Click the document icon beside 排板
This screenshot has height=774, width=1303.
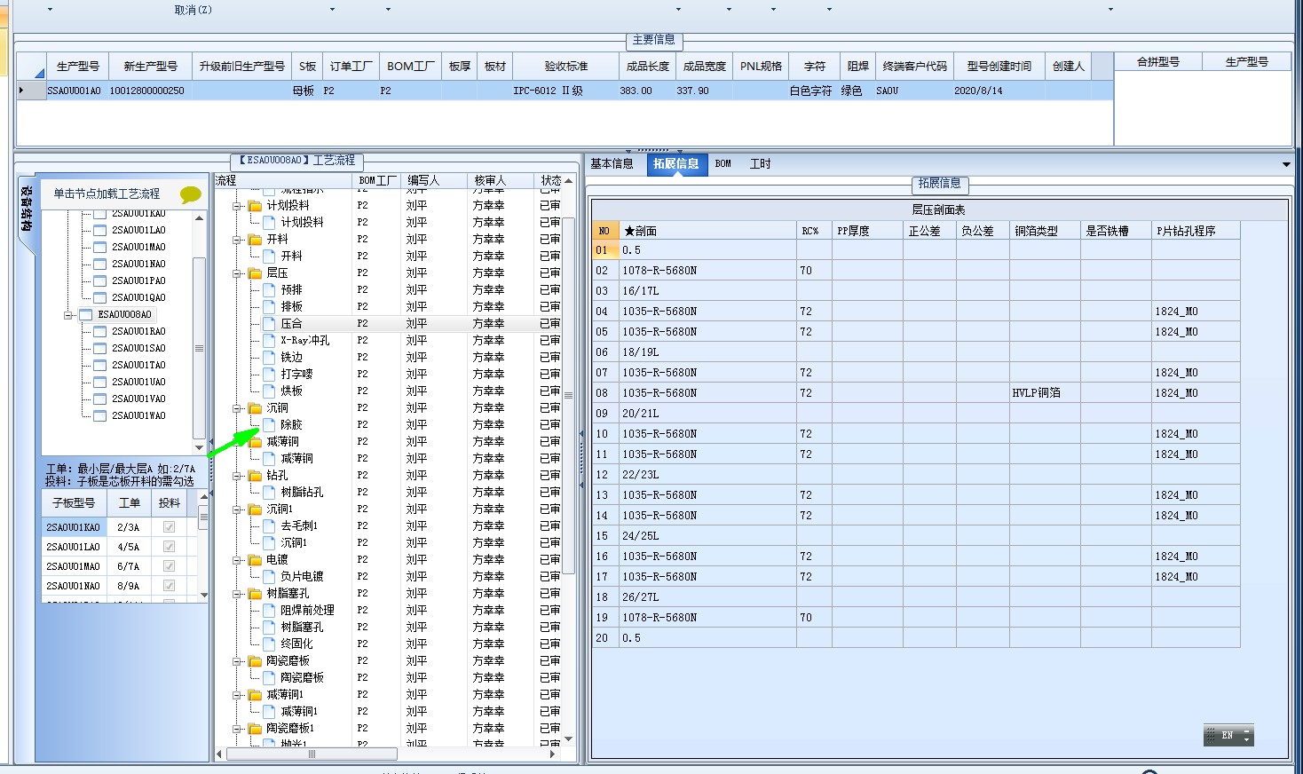pyautogui.click(x=269, y=307)
